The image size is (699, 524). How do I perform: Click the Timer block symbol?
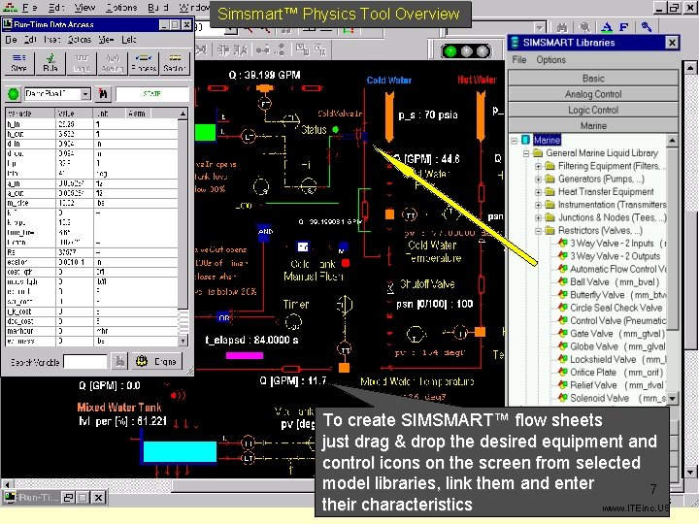[x=293, y=322]
